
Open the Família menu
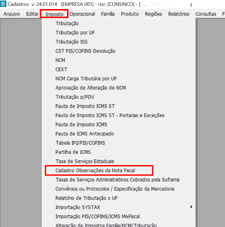tap(108, 14)
